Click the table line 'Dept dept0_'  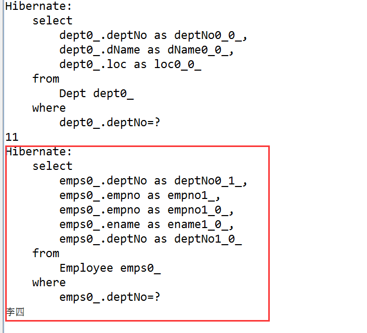point(97,94)
